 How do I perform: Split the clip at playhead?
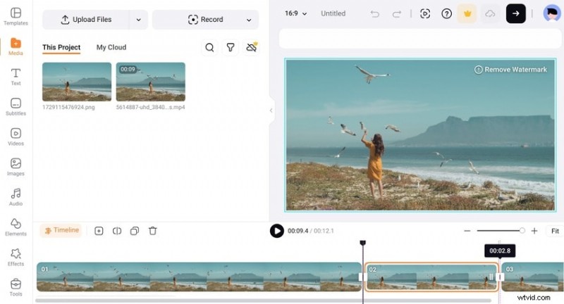point(117,231)
